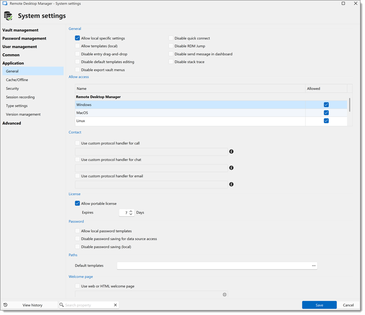Open Type settings page
This screenshot has height=315, width=365.
[x=17, y=106]
